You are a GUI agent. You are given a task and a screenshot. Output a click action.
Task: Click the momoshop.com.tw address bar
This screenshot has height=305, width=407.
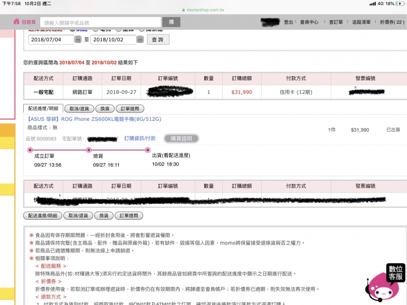click(203, 10)
